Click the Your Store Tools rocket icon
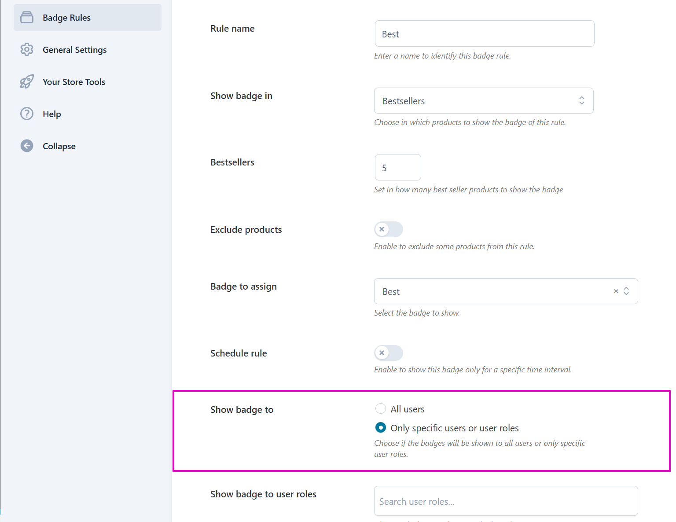 pyautogui.click(x=27, y=82)
